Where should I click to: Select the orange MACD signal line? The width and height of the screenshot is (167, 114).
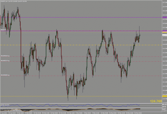(70, 109)
